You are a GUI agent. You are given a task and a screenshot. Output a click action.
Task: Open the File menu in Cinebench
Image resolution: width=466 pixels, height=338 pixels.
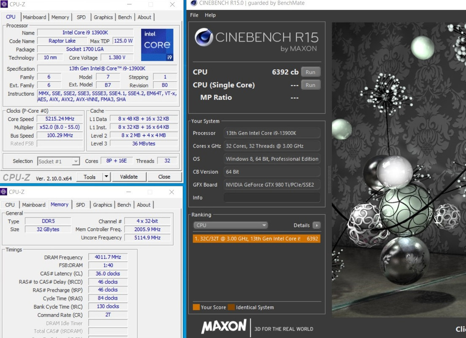[194, 15]
